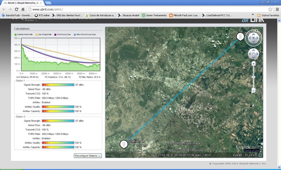Click the map zoom slider handle
Image resolution: width=281 pixels, height=170 pixels.
click(x=253, y=77)
